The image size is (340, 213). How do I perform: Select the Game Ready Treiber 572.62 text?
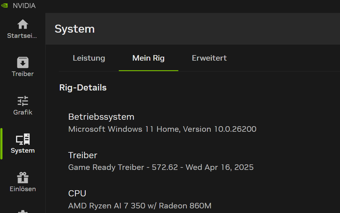[x=161, y=167]
